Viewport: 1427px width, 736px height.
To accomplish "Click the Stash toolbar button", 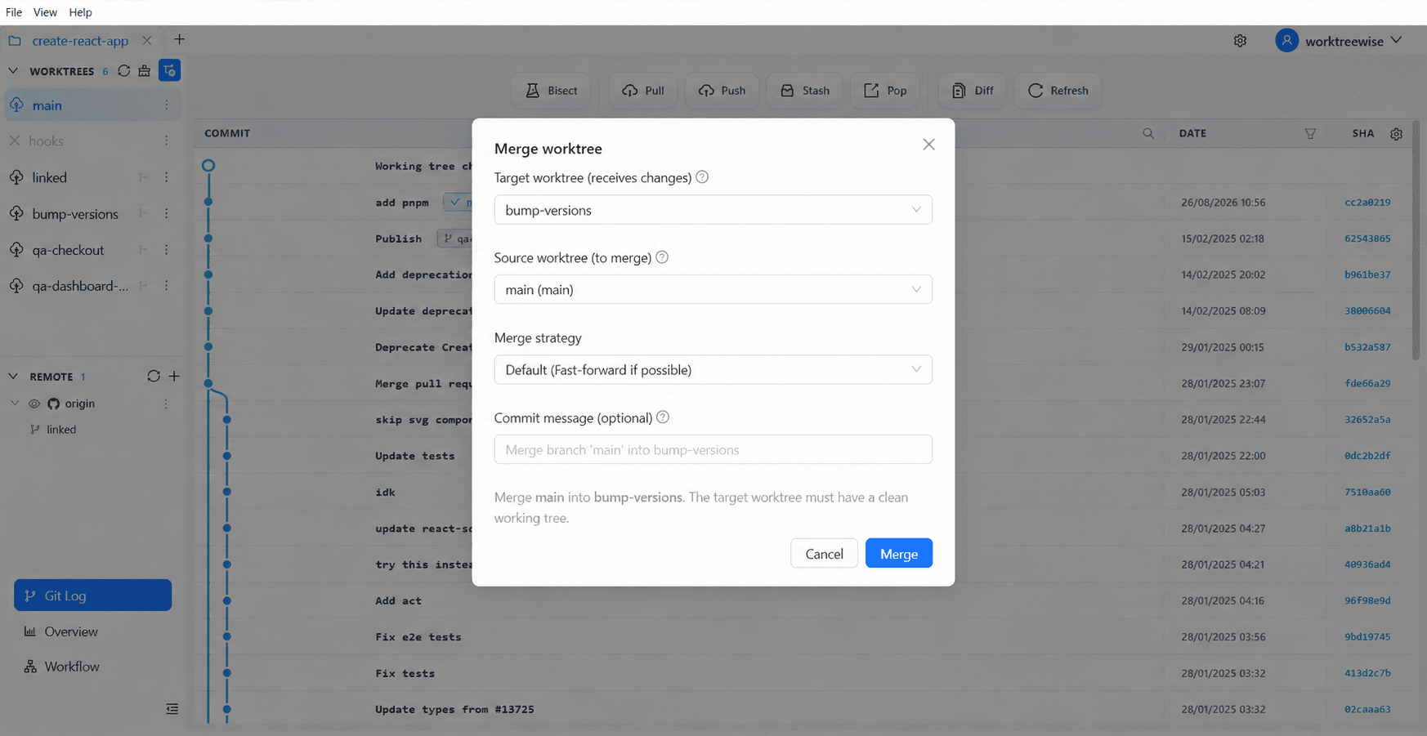I will (x=805, y=91).
